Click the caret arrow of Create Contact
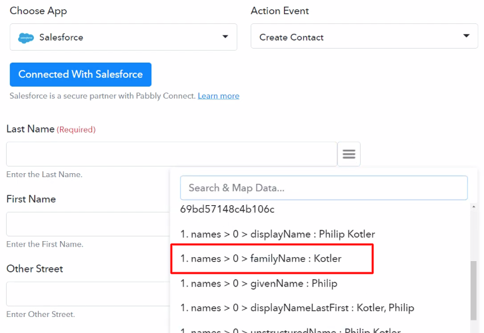Viewport: 484px width, 333px height. coord(467,36)
